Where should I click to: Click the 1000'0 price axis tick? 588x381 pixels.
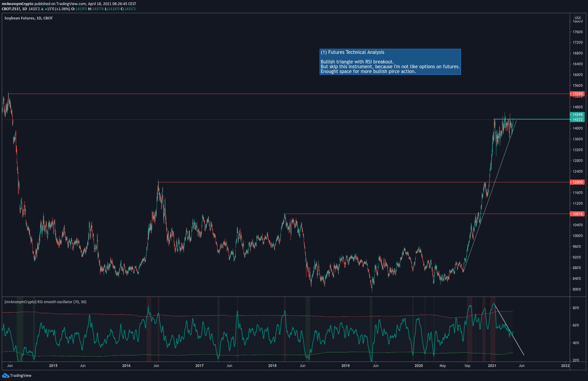578,236
